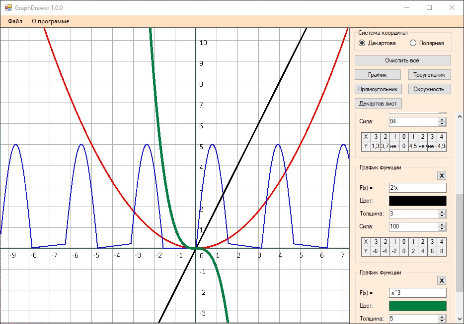
Task: Add an Окружность shape
Action: (x=429, y=89)
